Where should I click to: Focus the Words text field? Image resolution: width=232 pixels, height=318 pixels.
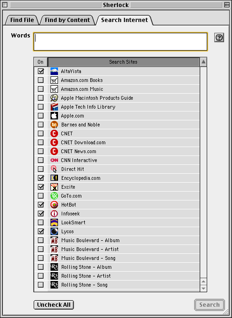pyautogui.click(x=121, y=42)
